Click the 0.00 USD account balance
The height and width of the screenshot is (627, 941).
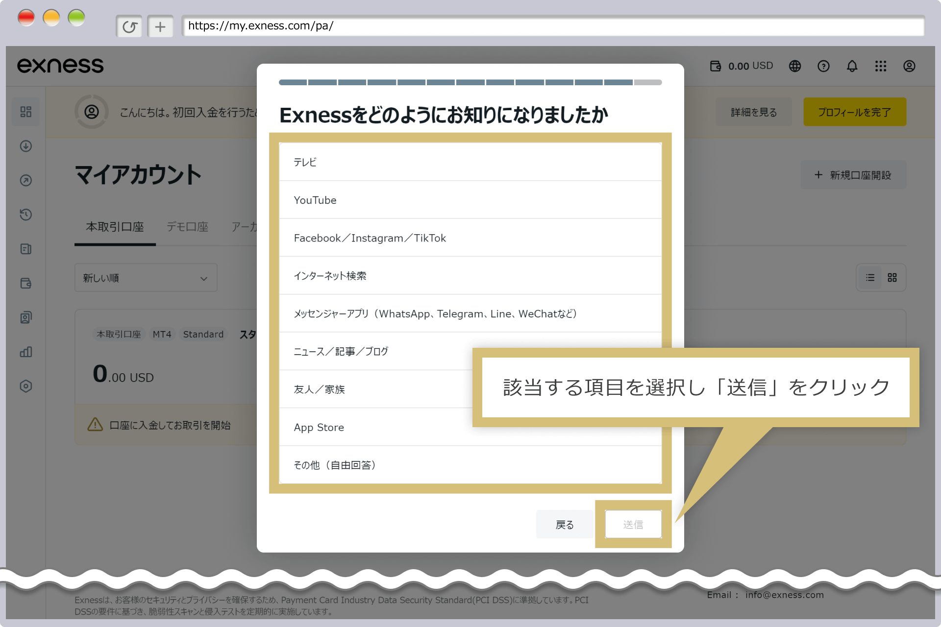tap(124, 374)
